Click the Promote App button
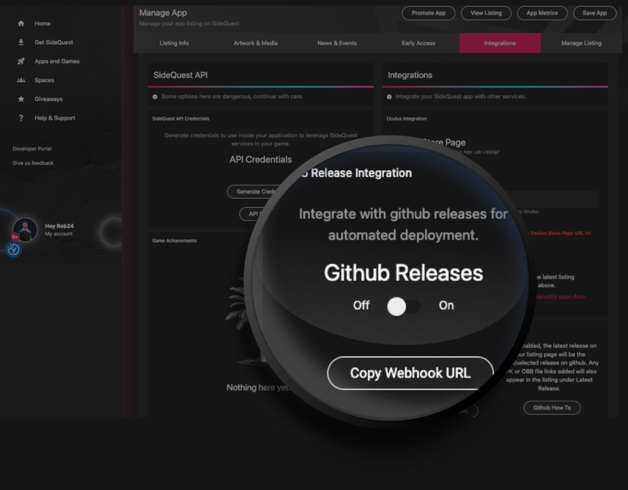The width and height of the screenshot is (628, 490). [429, 13]
